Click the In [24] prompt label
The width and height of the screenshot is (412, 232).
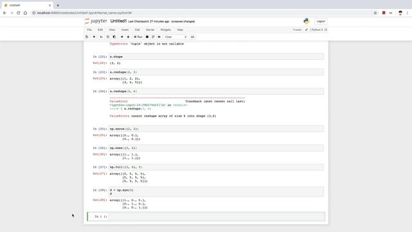click(100, 92)
